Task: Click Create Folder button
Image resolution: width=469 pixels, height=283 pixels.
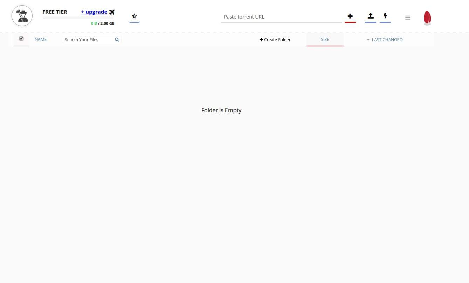Action: tap(275, 40)
